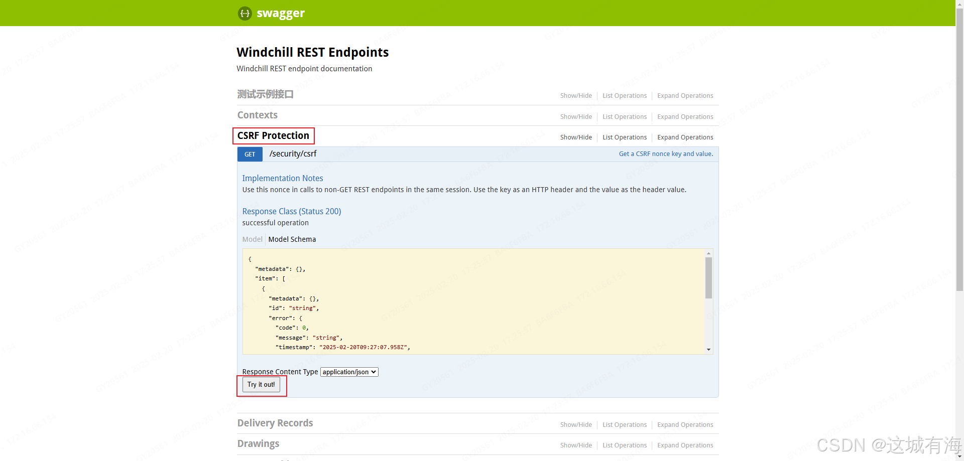Collapse the /security/csrf endpoint path
964x461 pixels.
[x=293, y=154]
